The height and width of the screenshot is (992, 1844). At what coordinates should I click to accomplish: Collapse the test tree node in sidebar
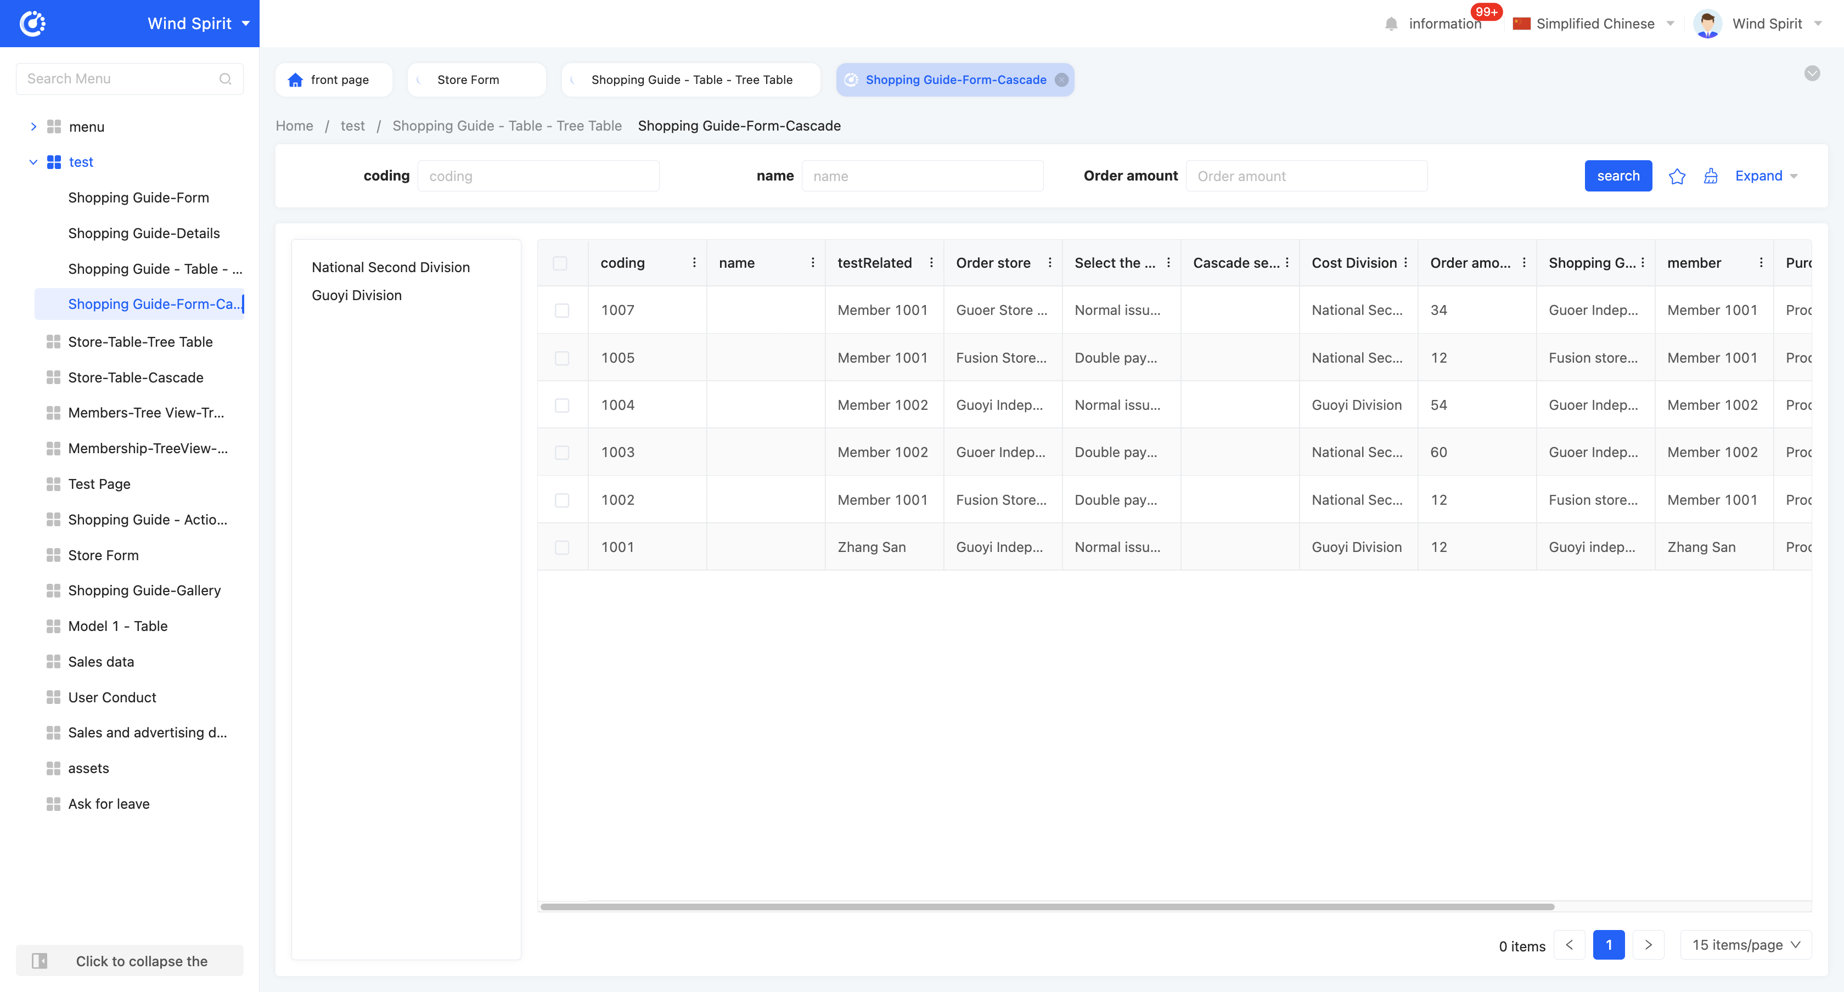[x=33, y=162]
